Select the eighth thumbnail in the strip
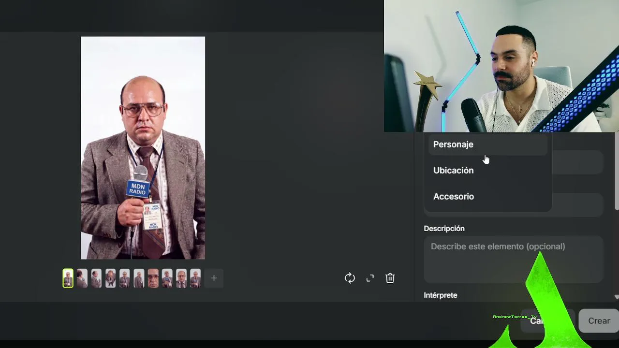 pos(167,278)
